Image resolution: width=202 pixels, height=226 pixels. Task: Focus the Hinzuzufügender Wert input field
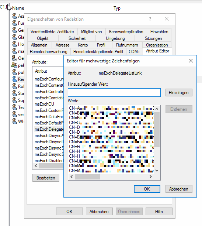(114, 93)
